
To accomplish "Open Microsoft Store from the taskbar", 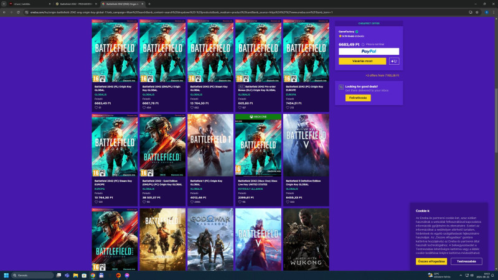I will (x=84, y=275).
